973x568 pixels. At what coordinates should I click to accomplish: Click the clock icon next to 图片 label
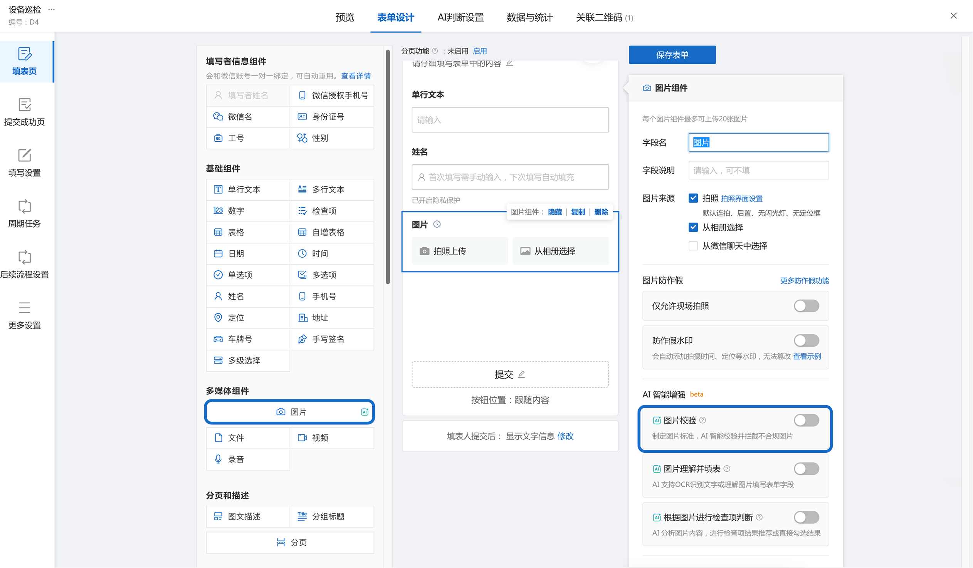coord(437,224)
